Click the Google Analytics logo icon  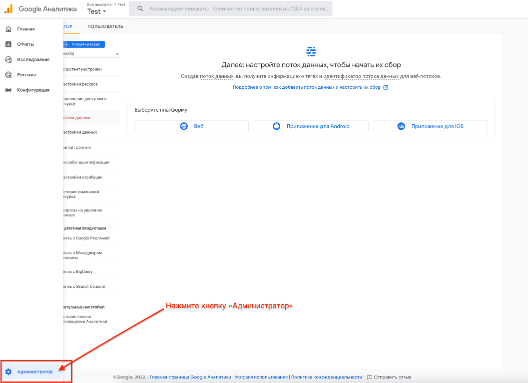pos(9,9)
